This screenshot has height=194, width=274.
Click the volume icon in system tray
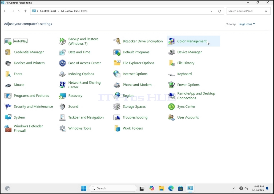pos(246,188)
